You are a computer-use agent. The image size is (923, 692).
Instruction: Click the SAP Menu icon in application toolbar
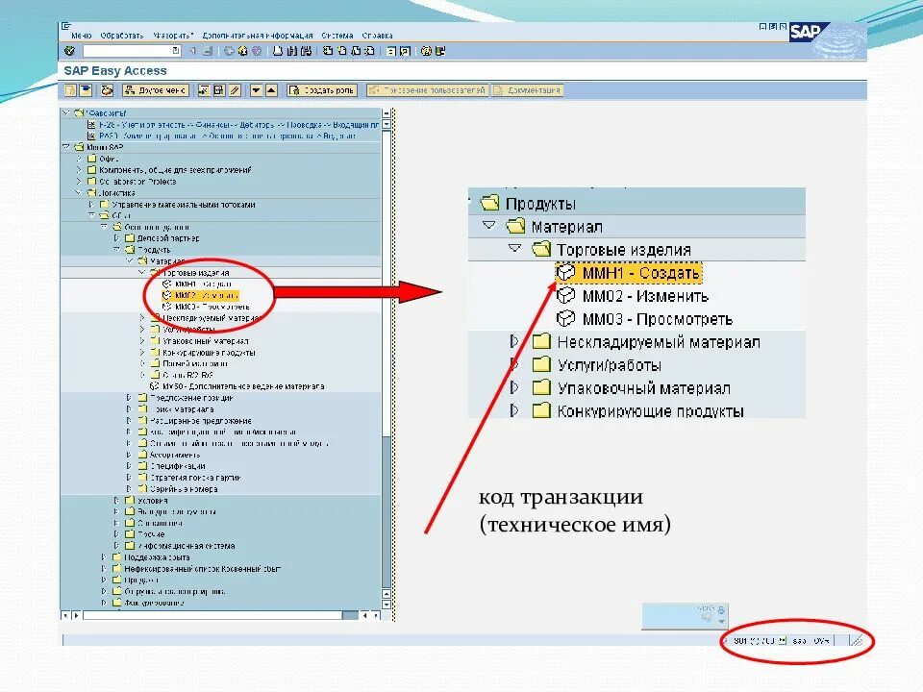coord(86,90)
